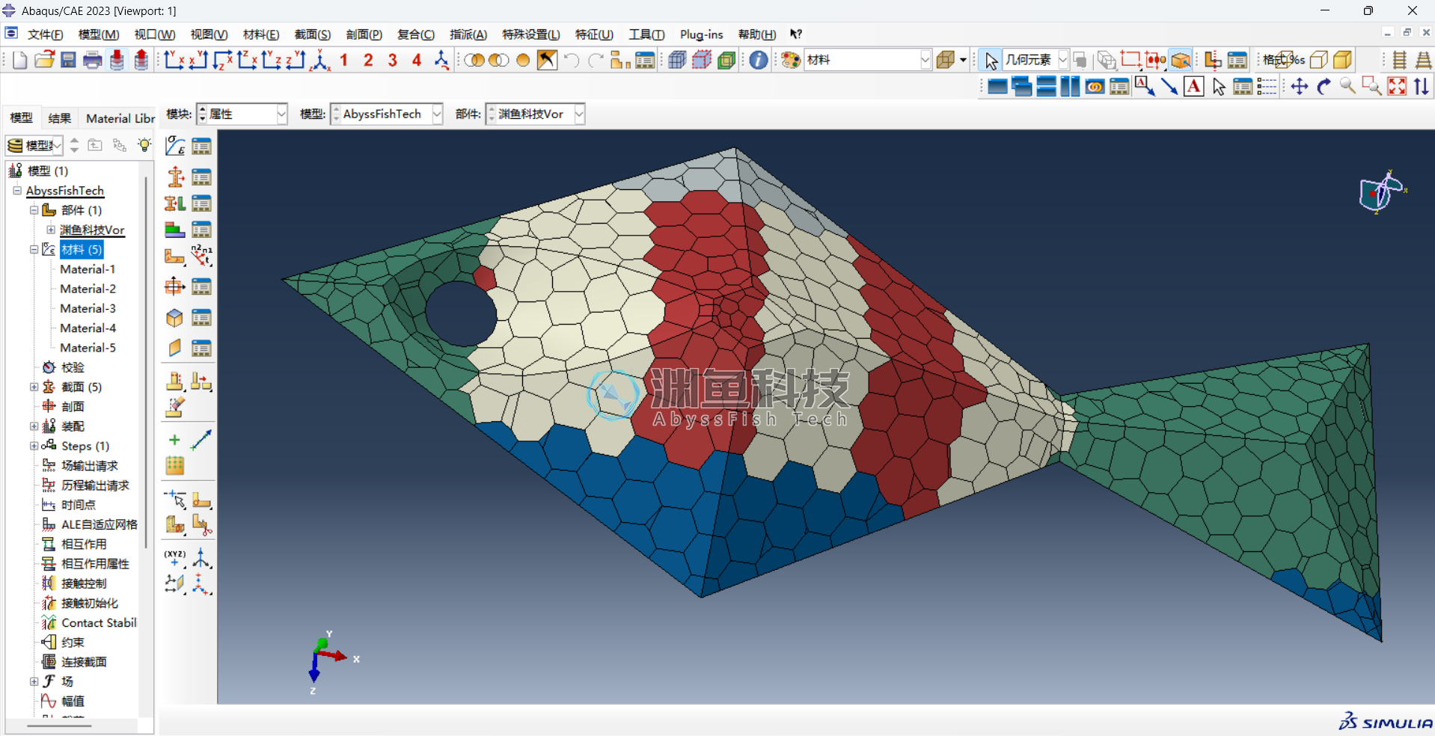Expand the 渊鱼科技Vor part node
This screenshot has height=736, width=1435.
click(x=51, y=230)
